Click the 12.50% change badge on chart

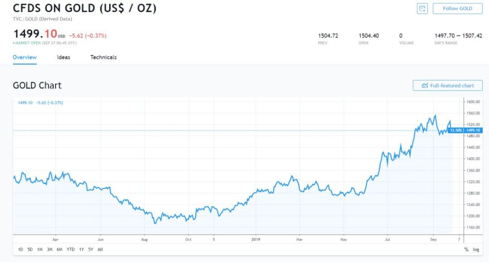pyautogui.click(x=456, y=130)
